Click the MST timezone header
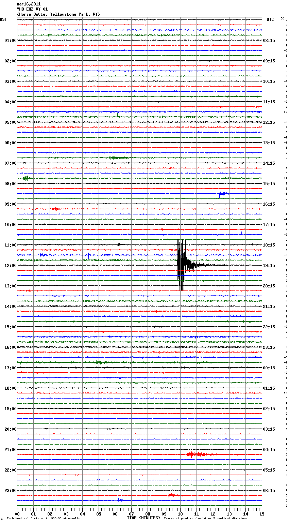The height and width of the screenshot is (523, 289). tap(3, 19)
